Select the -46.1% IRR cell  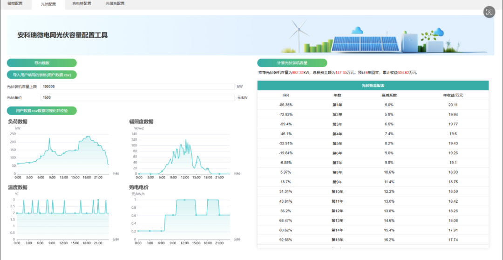tap(286, 134)
